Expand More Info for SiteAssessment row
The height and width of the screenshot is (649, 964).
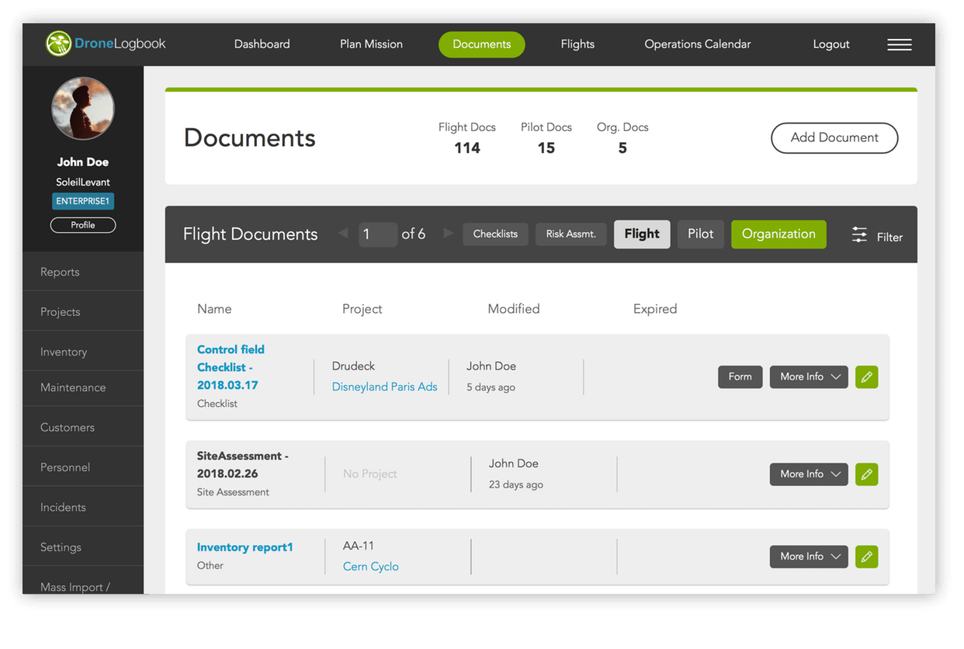[809, 474]
